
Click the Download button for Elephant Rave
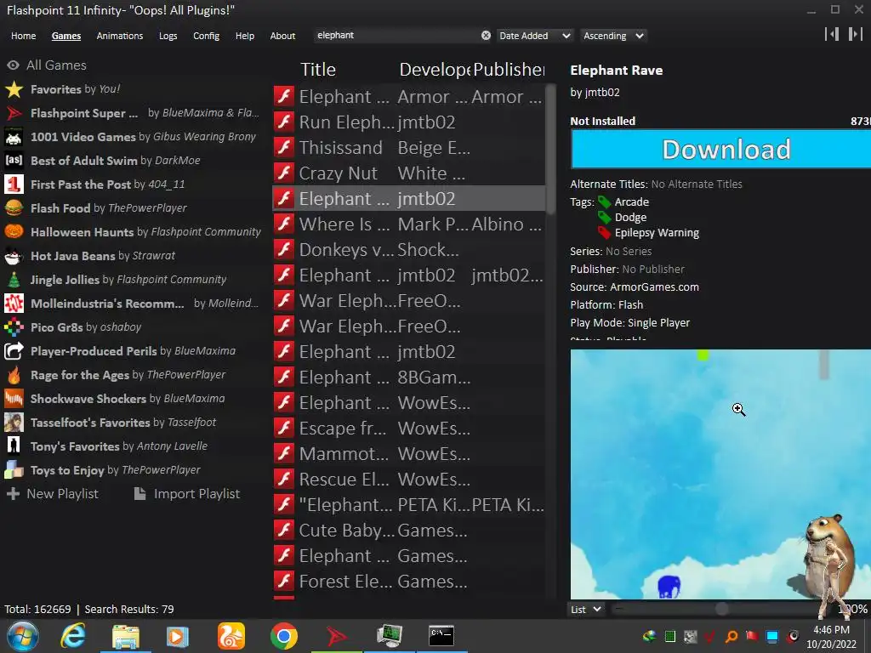click(720, 150)
